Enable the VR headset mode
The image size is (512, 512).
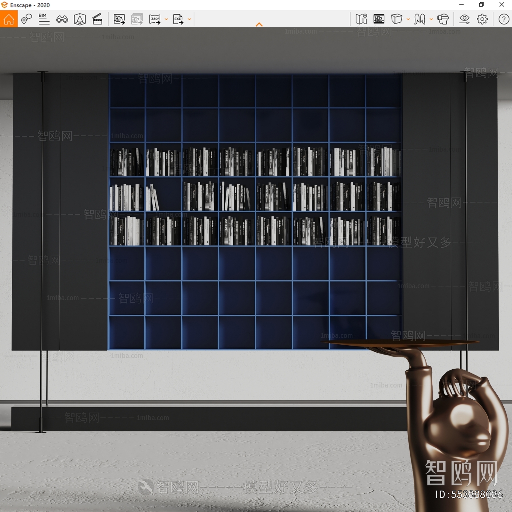click(443, 19)
